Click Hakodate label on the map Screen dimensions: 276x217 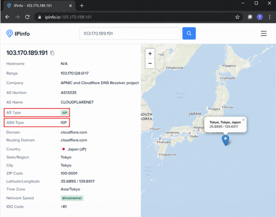228,78
